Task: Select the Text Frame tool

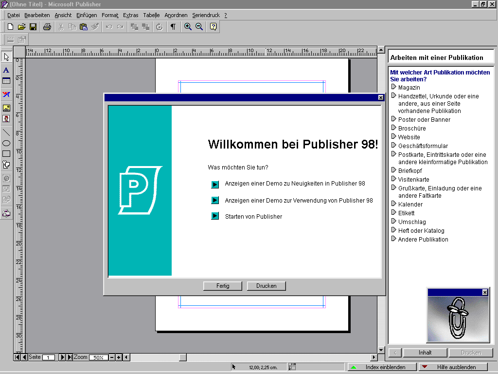Action: point(6,70)
